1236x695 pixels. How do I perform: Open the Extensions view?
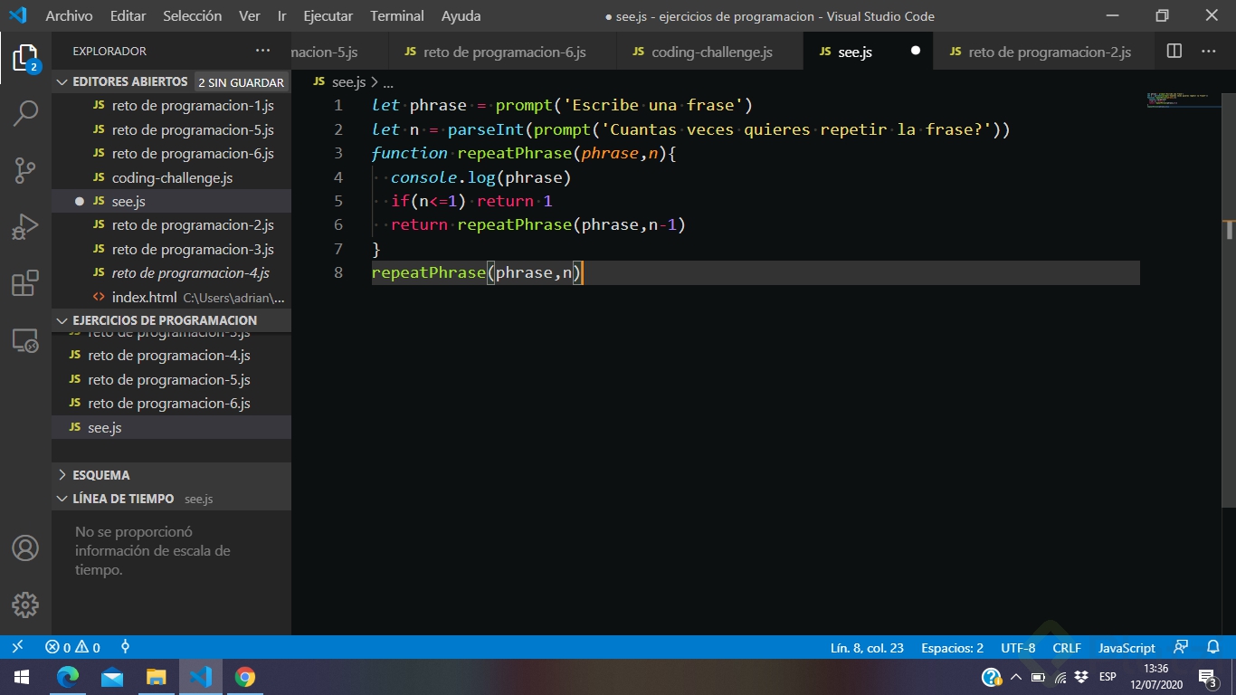pos(25,282)
